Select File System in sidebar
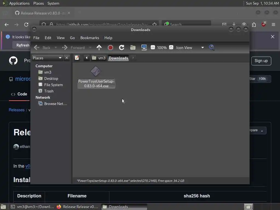 point(53,85)
